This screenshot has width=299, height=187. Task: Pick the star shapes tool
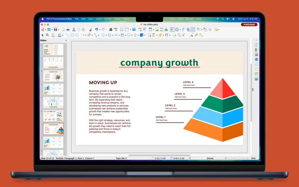point(135,35)
